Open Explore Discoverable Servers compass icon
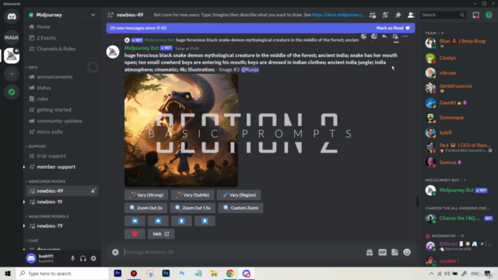Image resolution: width=498 pixels, height=280 pixels. click(12, 92)
